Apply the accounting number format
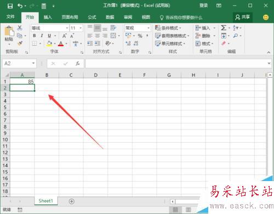 pyautogui.click(x=128, y=36)
